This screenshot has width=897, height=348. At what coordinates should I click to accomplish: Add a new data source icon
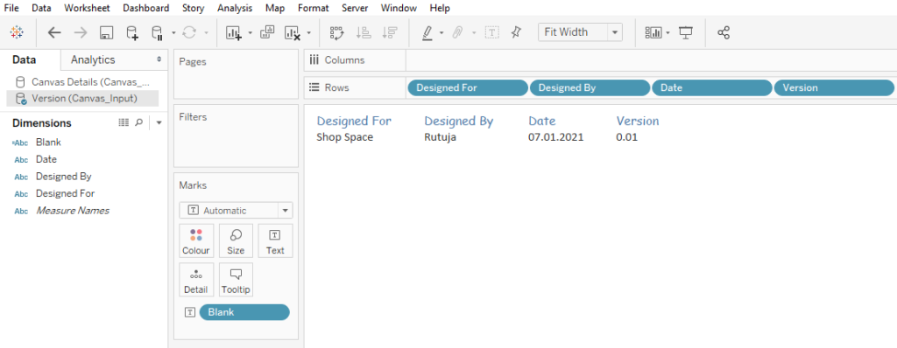132,33
